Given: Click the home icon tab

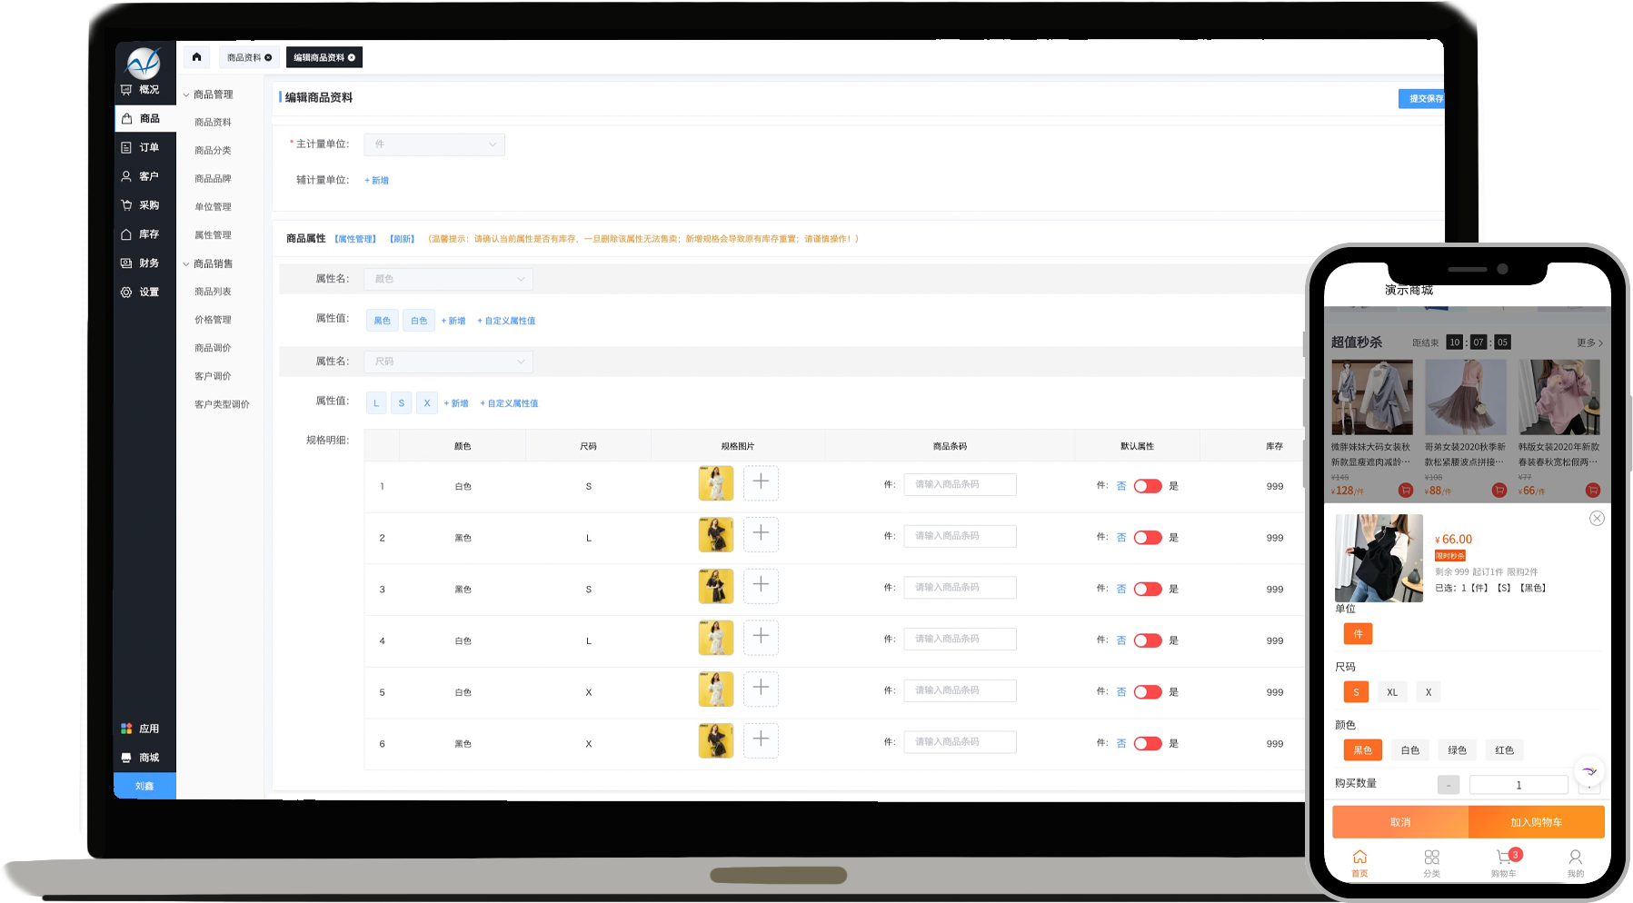Looking at the screenshot, I should click(196, 57).
